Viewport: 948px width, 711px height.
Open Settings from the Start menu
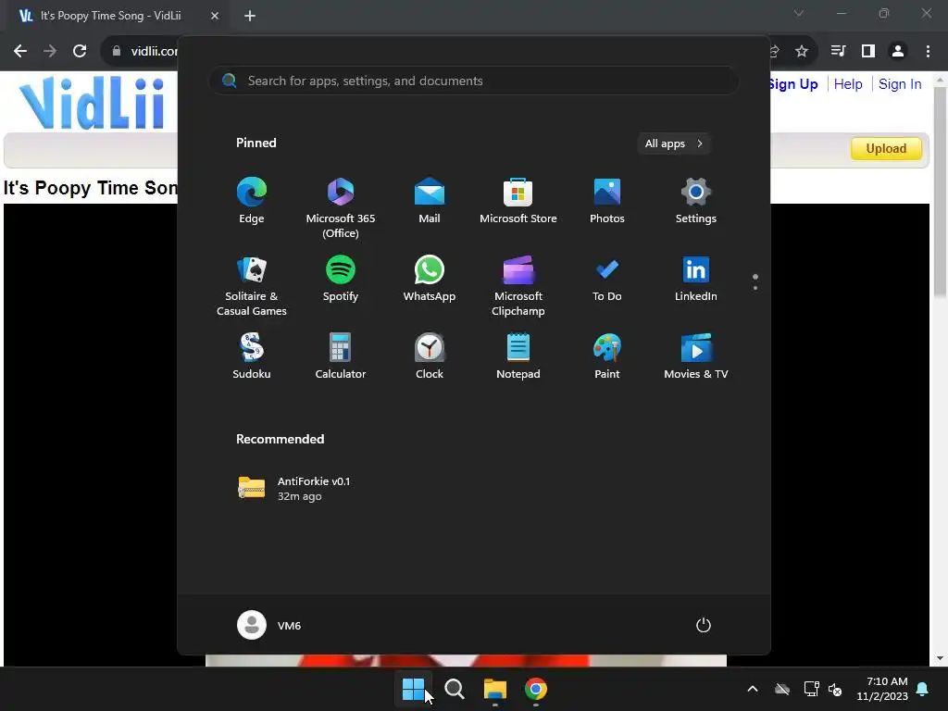(x=696, y=201)
